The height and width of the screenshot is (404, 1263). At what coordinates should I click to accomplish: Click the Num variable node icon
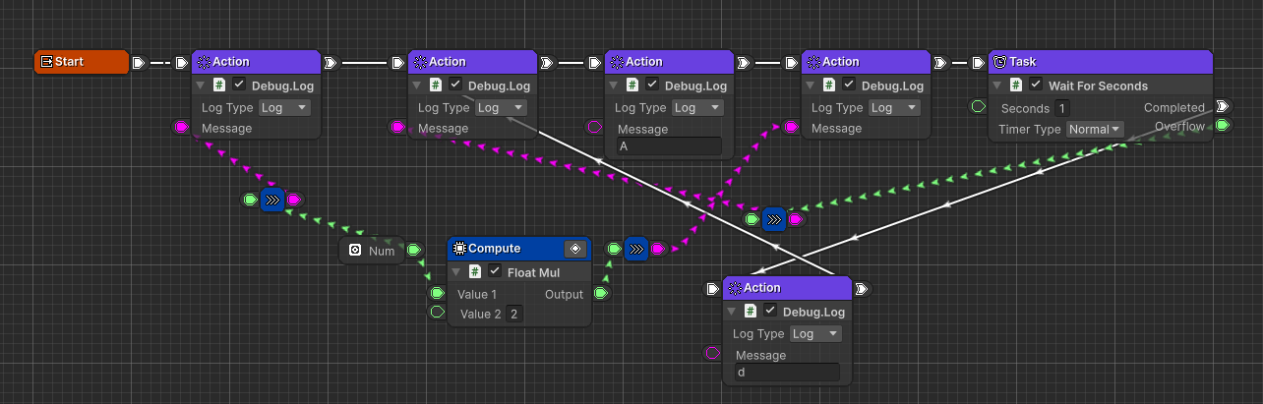[355, 251]
